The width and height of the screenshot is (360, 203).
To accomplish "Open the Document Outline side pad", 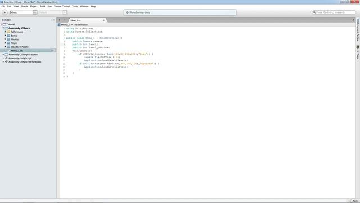I will pyautogui.click(x=358, y=30).
